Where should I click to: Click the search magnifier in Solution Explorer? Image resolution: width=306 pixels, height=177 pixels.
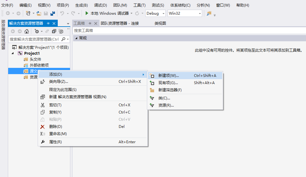[63, 39]
